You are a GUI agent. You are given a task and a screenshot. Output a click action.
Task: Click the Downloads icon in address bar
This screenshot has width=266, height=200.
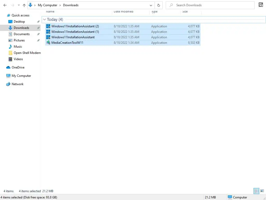pos(30,5)
